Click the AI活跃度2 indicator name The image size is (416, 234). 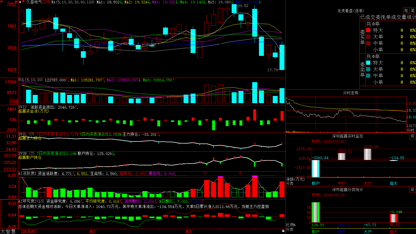(28, 173)
